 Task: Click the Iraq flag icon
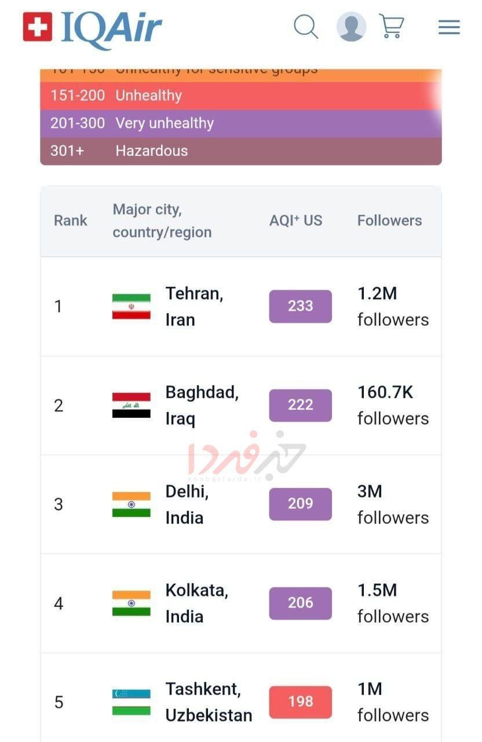(132, 405)
